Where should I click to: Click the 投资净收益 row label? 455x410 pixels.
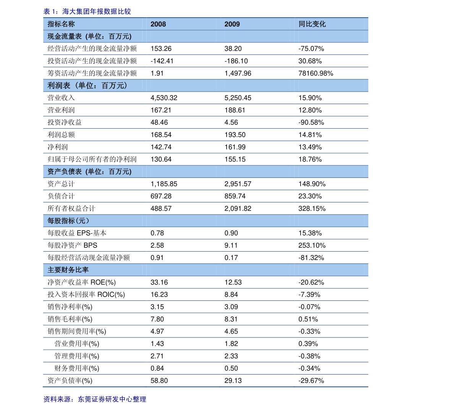[65, 123]
